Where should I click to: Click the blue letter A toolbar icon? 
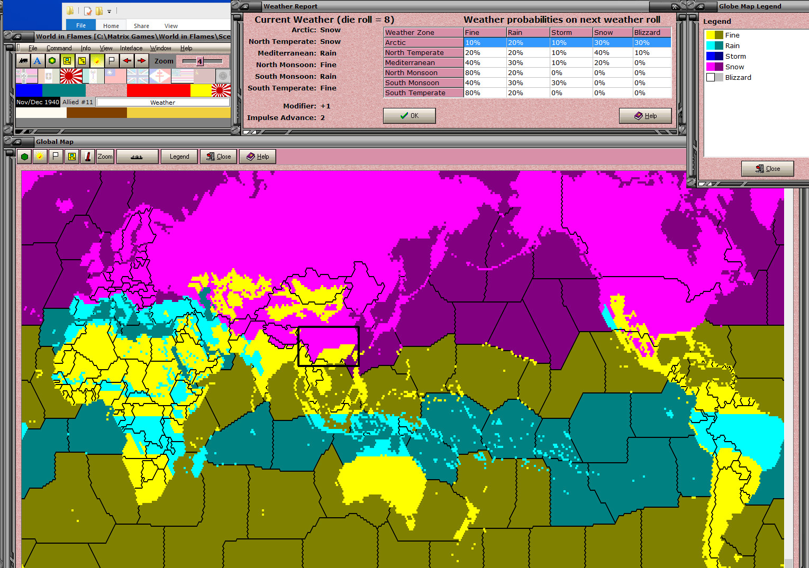pyautogui.click(x=38, y=61)
